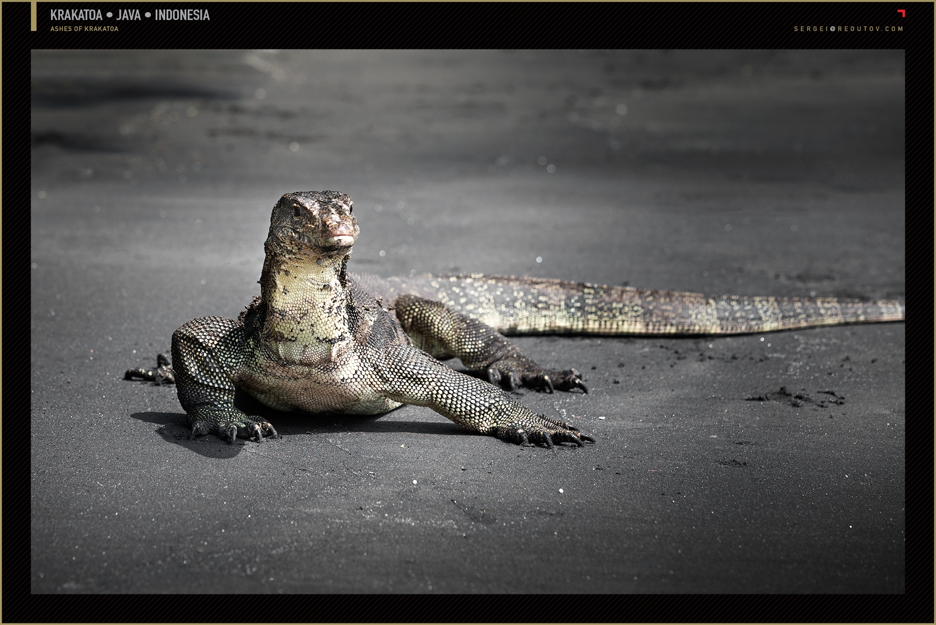Select the word JAVA in the title
The image size is (936, 625).
click(x=129, y=15)
